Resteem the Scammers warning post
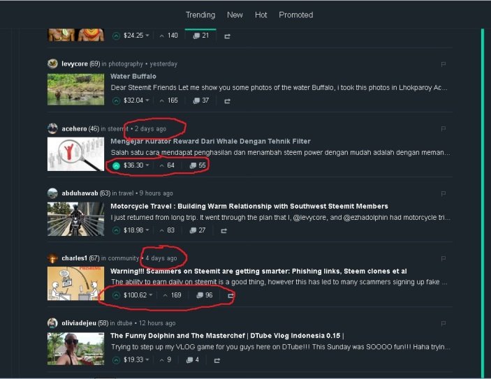This screenshot has width=491, height=379. (230, 296)
